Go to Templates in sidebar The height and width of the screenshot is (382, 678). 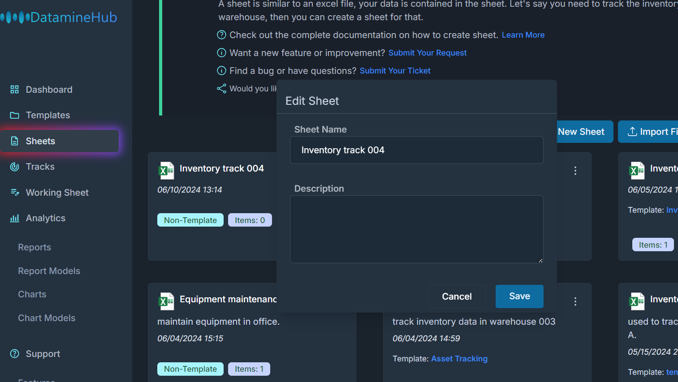pos(48,115)
